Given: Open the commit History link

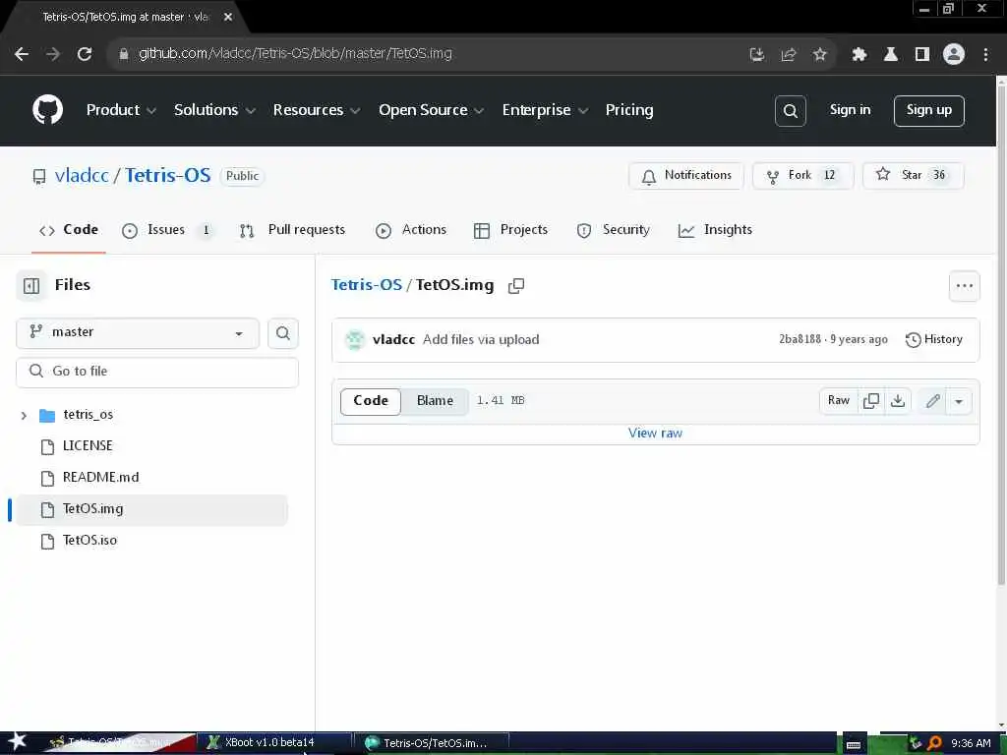Looking at the screenshot, I should pyautogui.click(x=934, y=339).
